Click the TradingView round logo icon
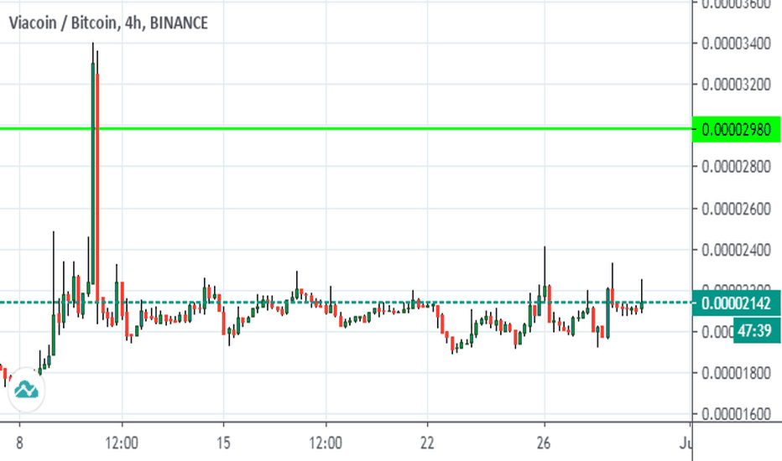 click(27, 390)
